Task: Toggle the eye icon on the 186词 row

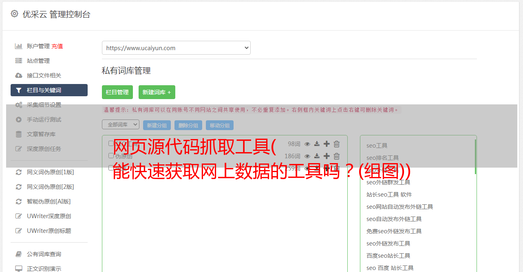Action: (307, 156)
